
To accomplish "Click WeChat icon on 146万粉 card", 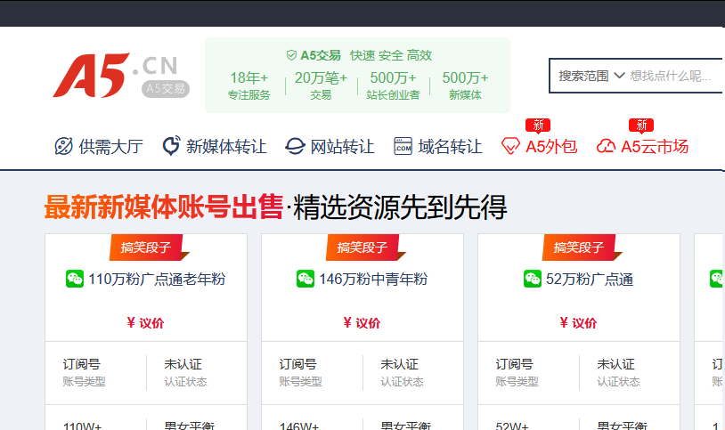I will tap(305, 279).
